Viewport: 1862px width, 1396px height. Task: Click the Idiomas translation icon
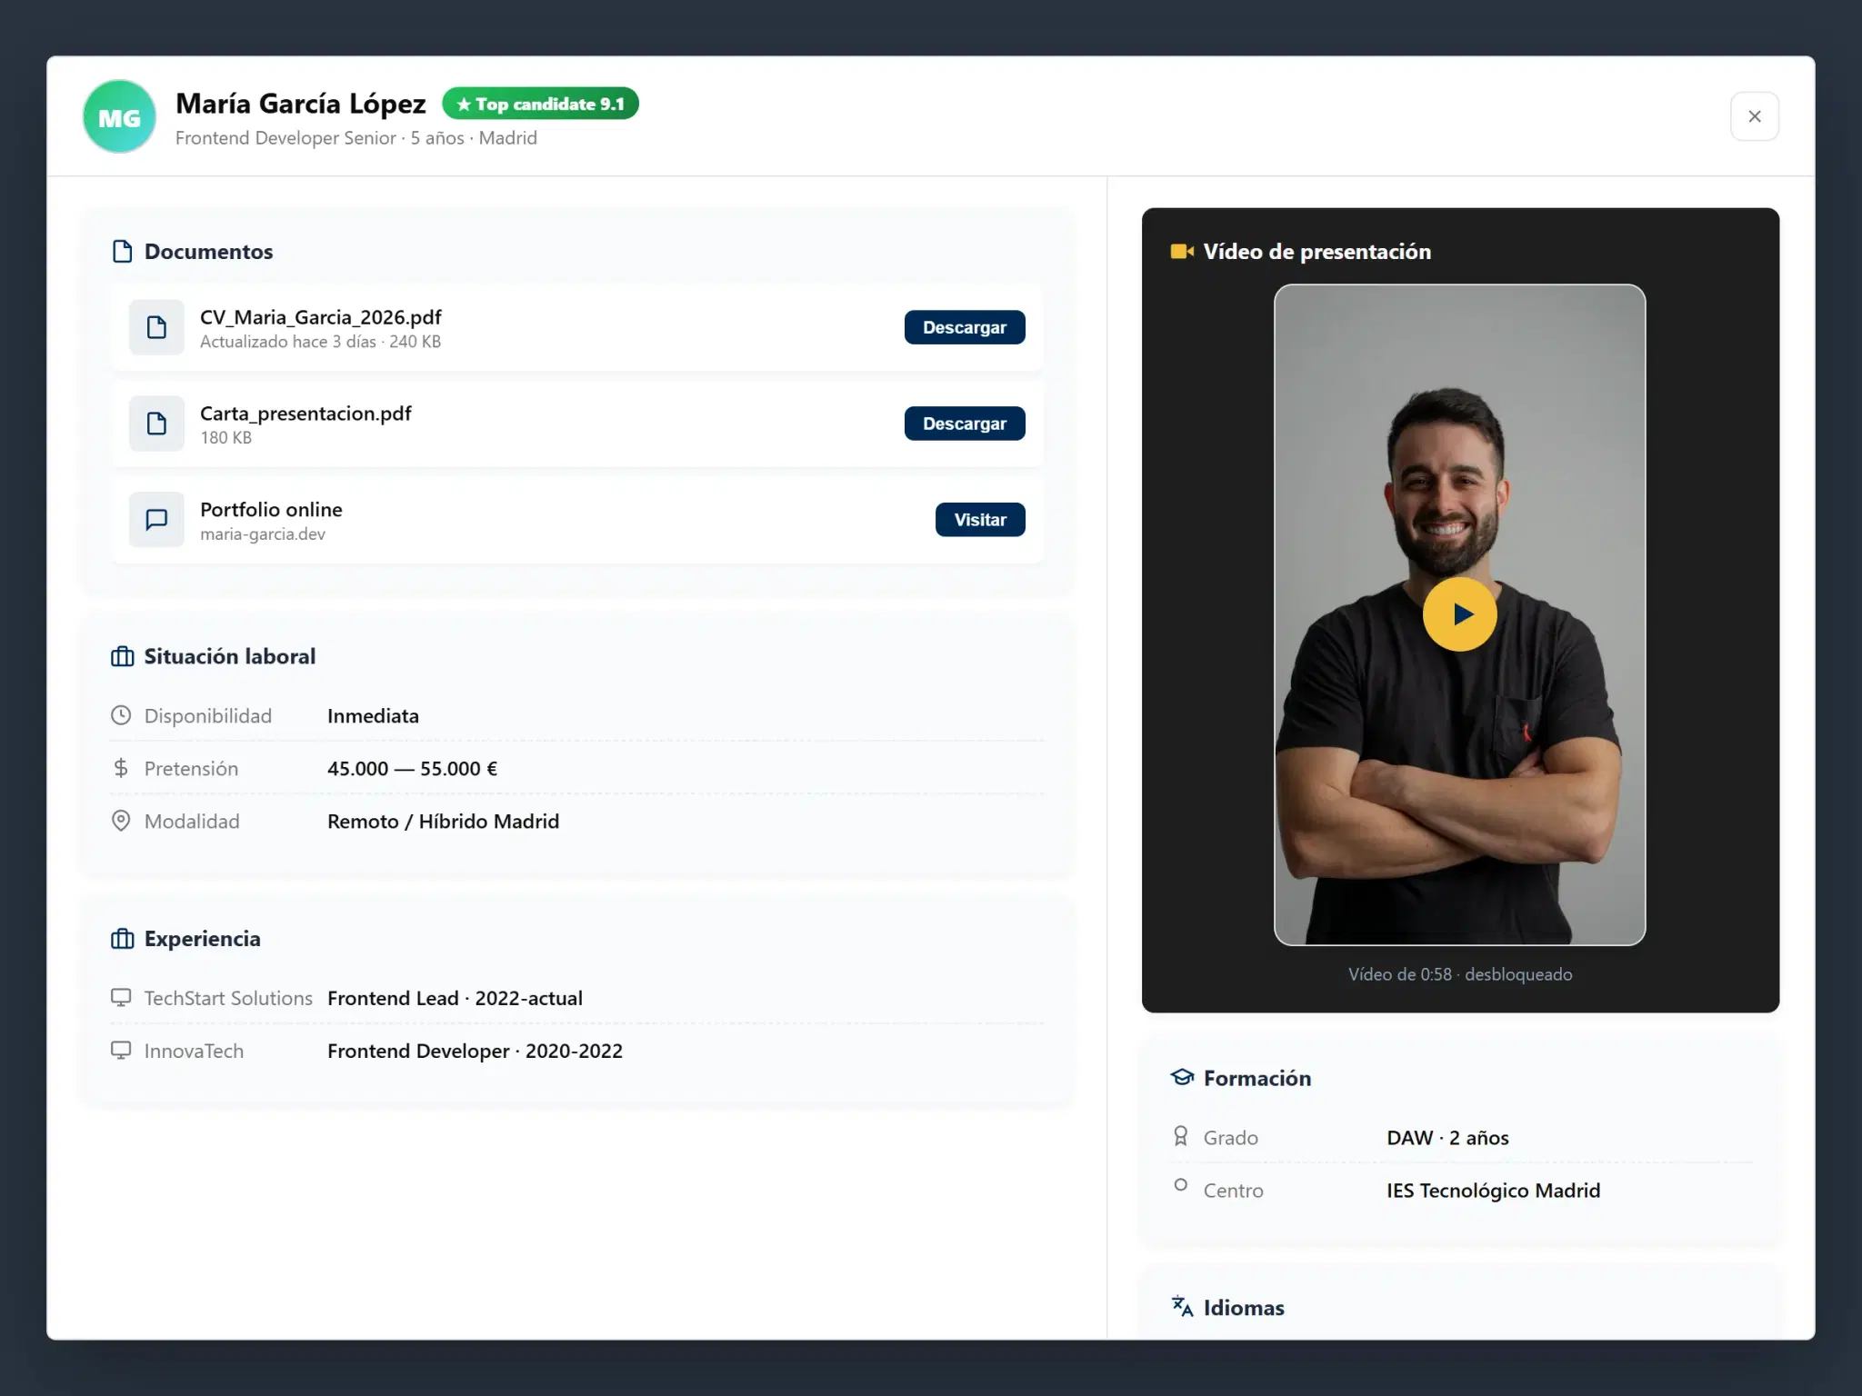click(1182, 1307)
